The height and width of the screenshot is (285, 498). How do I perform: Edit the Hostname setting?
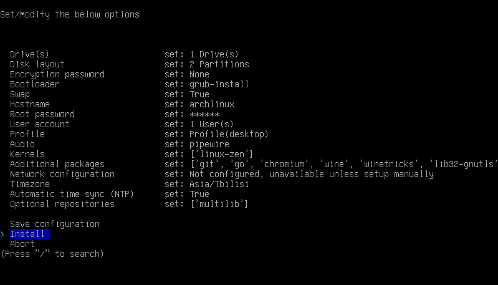(x=29, y=104)
